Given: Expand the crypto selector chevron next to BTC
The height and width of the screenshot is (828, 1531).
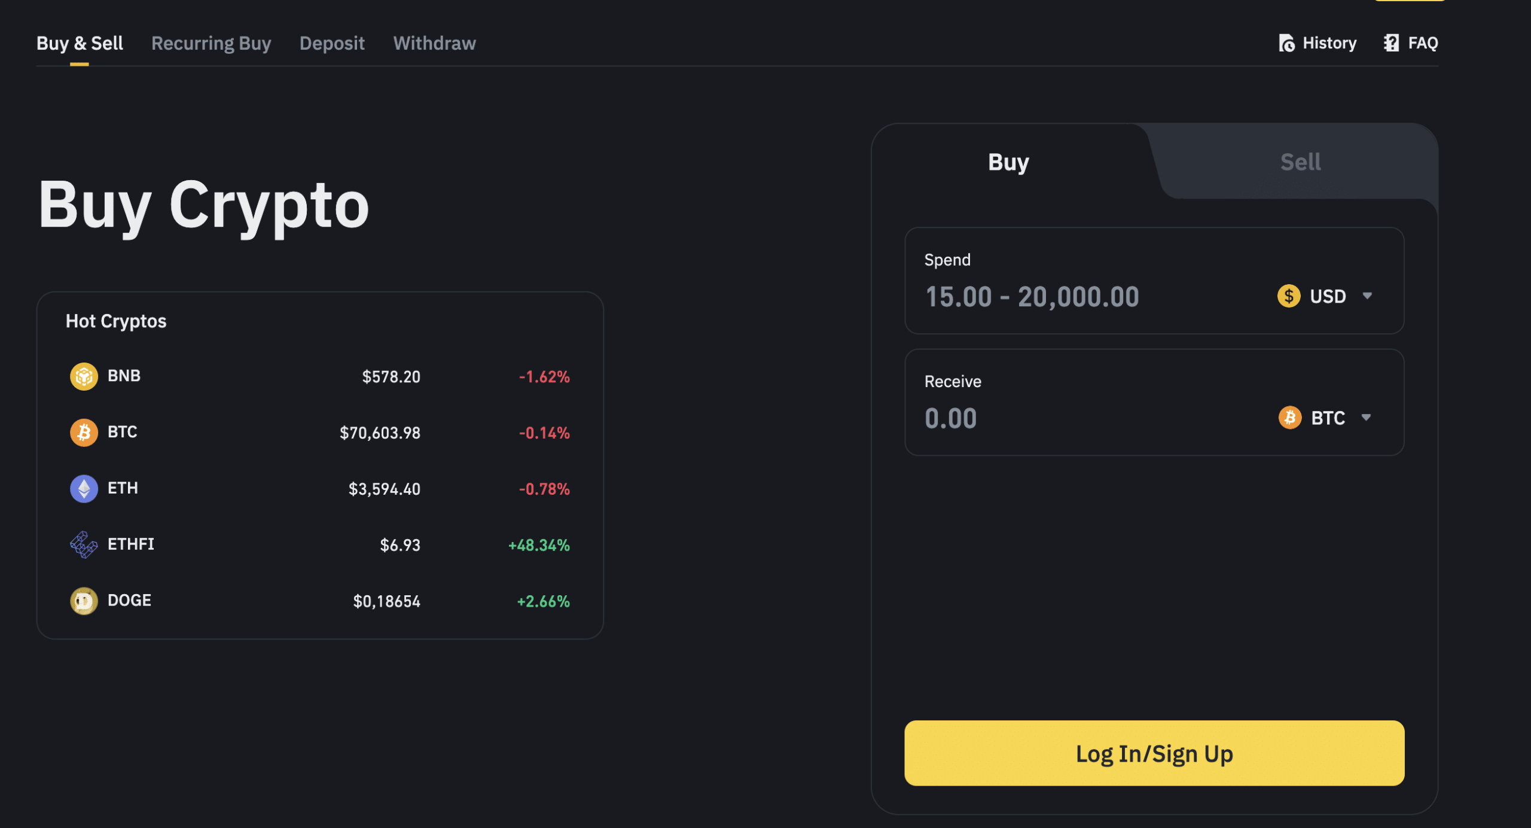Looking at the screenshot, I should coord(1368,418).
